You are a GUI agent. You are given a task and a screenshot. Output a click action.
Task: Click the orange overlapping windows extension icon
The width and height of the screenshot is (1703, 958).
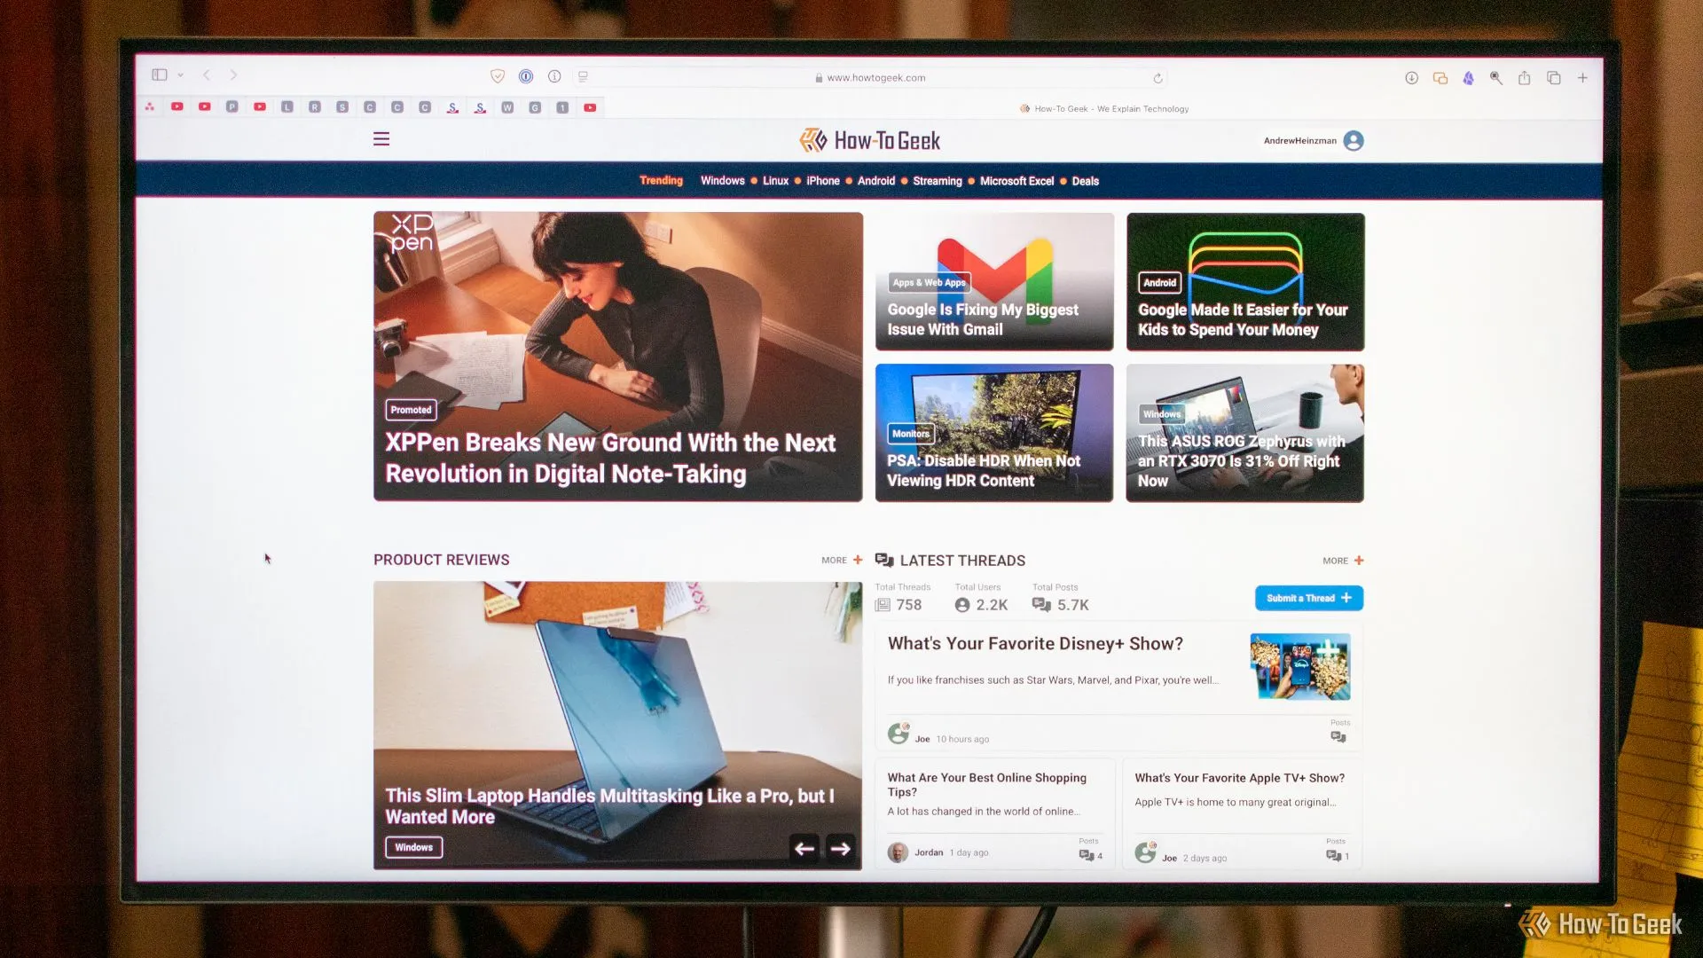pos(1440,78)
